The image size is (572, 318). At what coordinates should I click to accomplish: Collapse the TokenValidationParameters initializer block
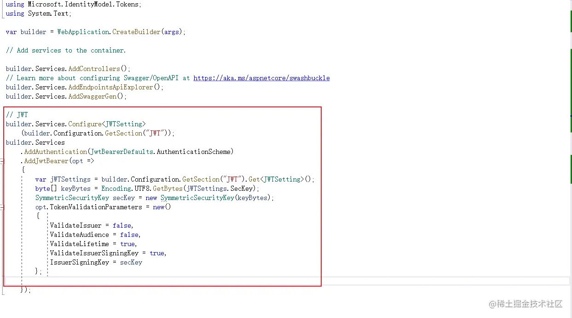(2, 207)
